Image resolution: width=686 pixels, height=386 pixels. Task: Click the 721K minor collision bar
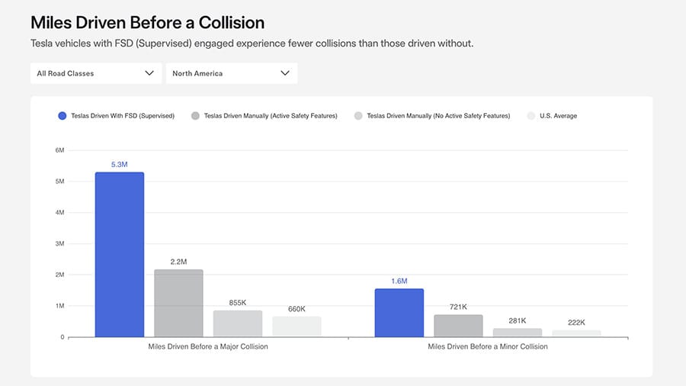coord(458,326)
